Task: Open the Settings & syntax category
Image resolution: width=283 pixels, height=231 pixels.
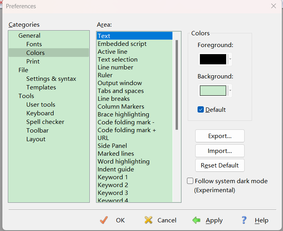Action: [x=51, y=79]
